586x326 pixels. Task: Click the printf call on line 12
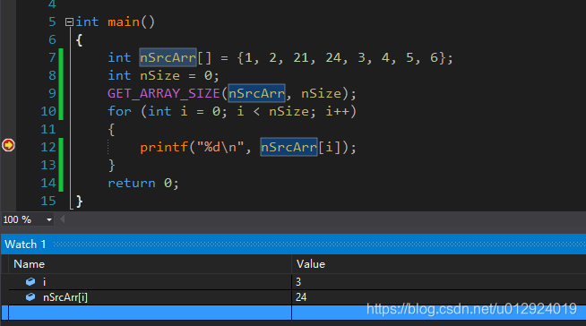point(164,147)
